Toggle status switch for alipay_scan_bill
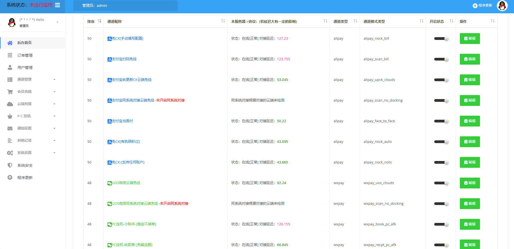This screenshot has height=249, width=514. coord(441,59)
